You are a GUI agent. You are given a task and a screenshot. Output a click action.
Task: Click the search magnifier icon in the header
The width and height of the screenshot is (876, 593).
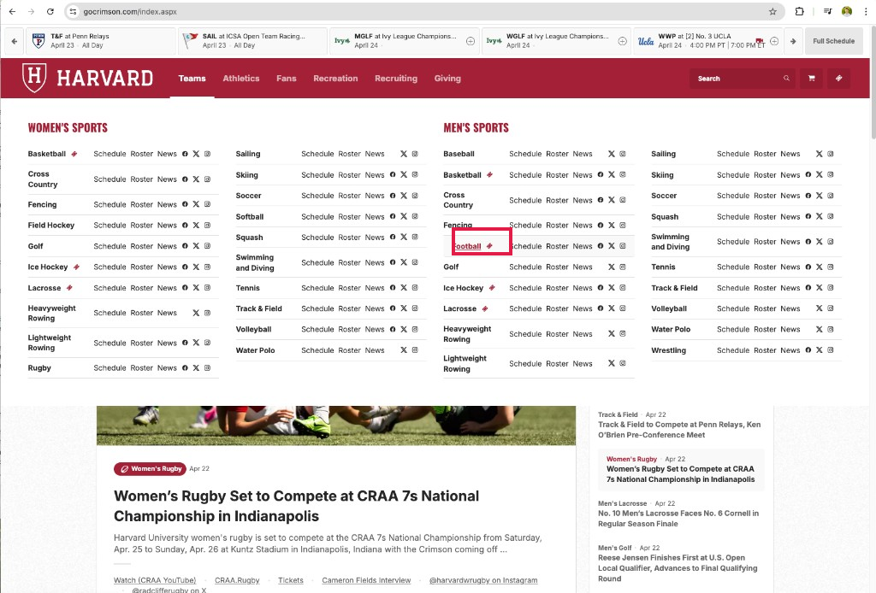786,78
